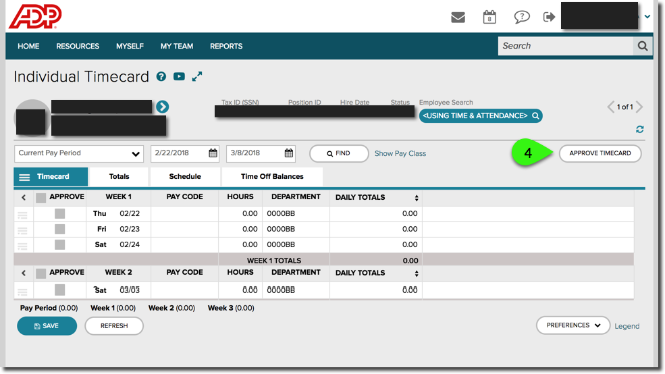Check the approve box for Thu 02/22
665x374 pixels.
point(60,213)
